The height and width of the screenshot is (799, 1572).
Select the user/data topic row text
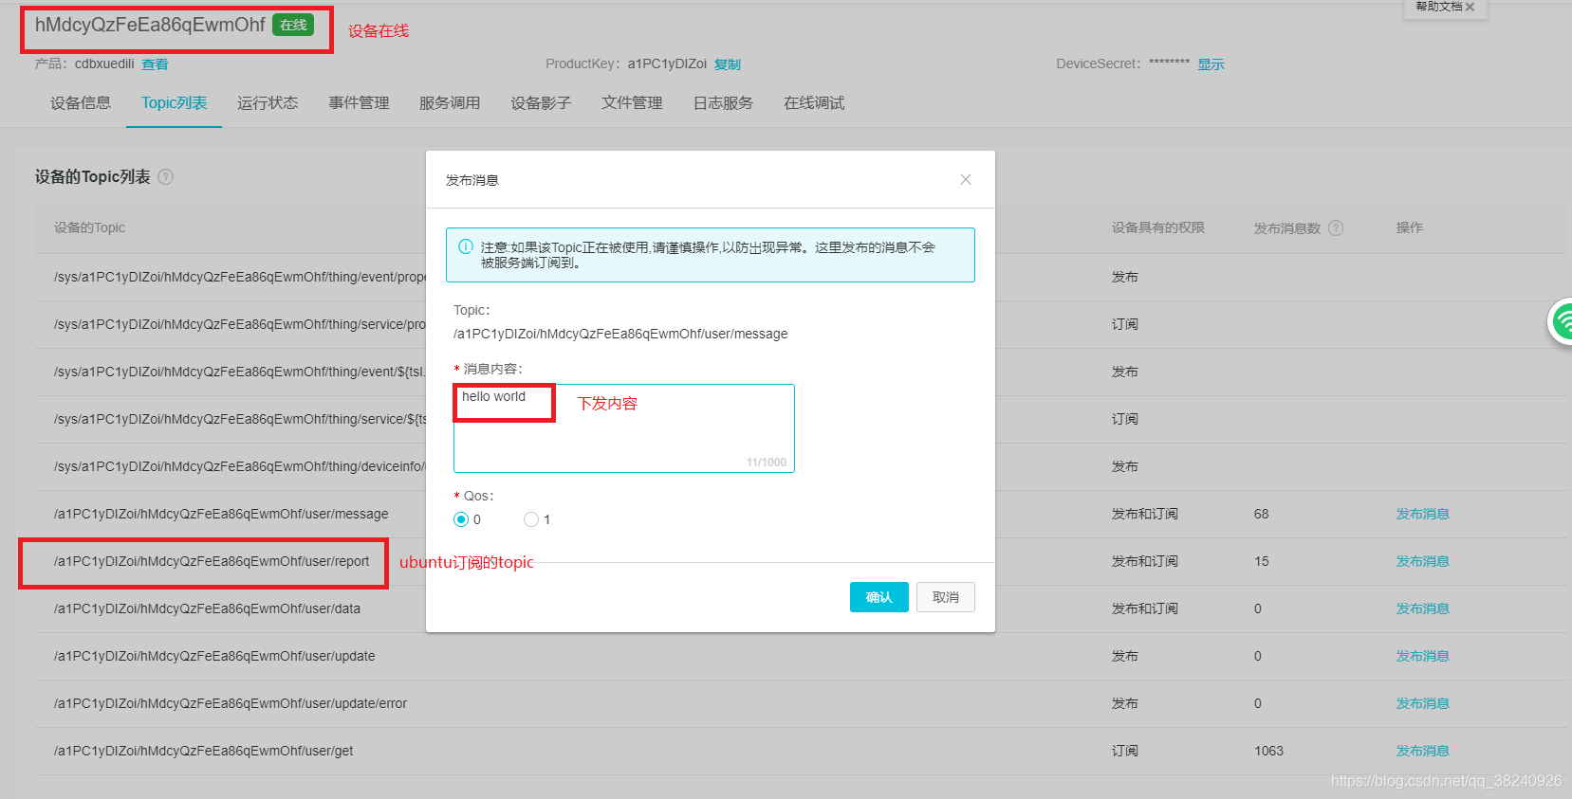pos(207,608)
